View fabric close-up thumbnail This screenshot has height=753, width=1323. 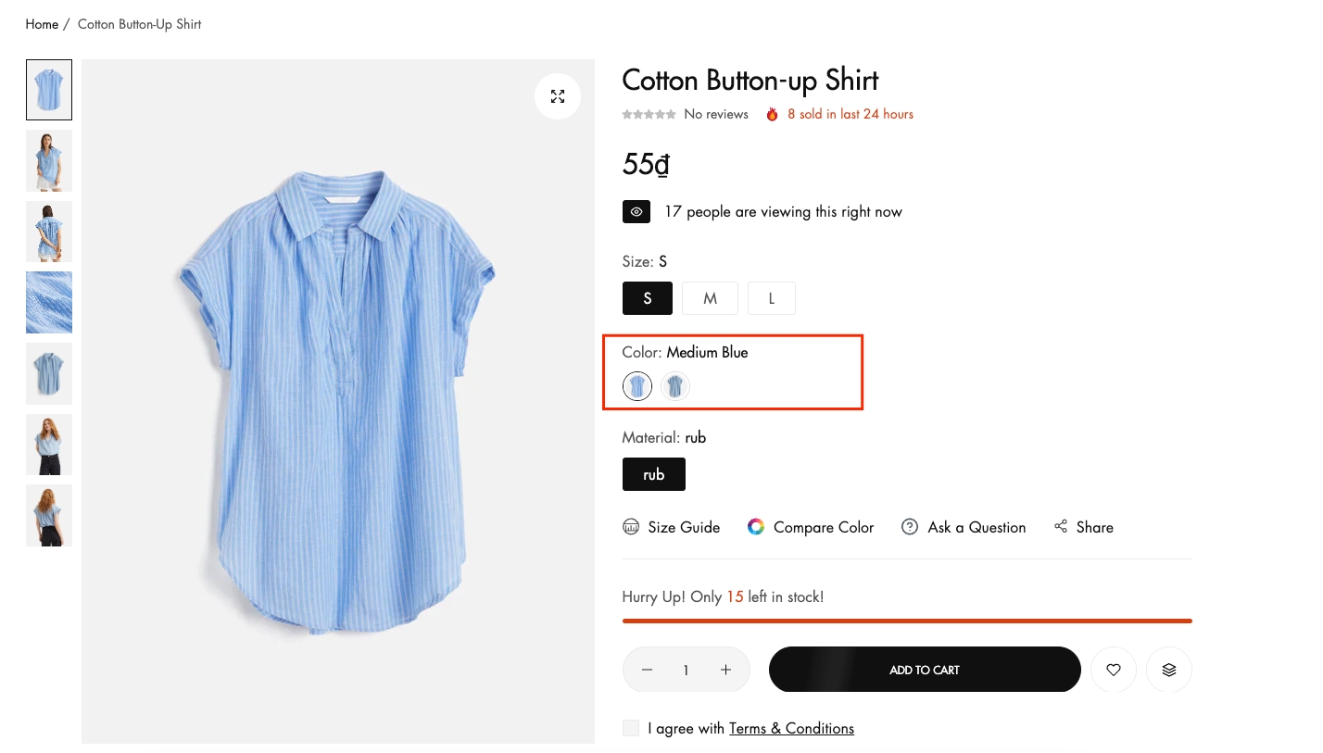pos(49,302)
